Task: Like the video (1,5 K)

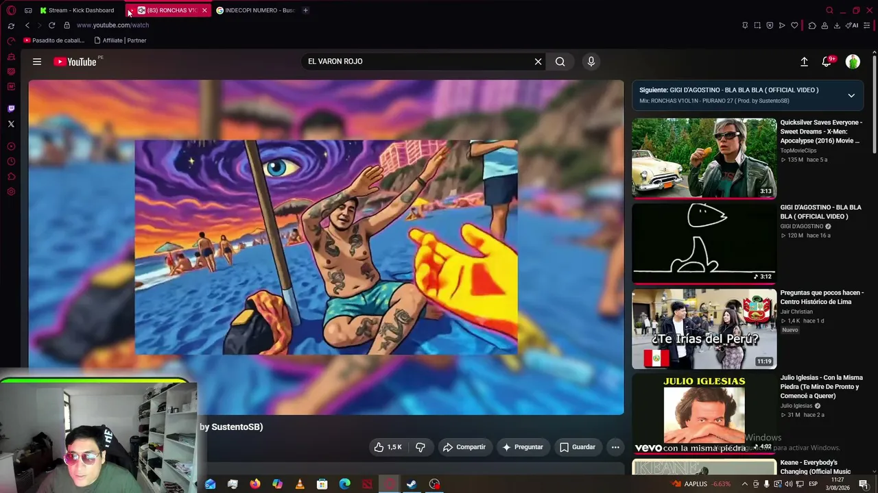Action: pos(388,447)
